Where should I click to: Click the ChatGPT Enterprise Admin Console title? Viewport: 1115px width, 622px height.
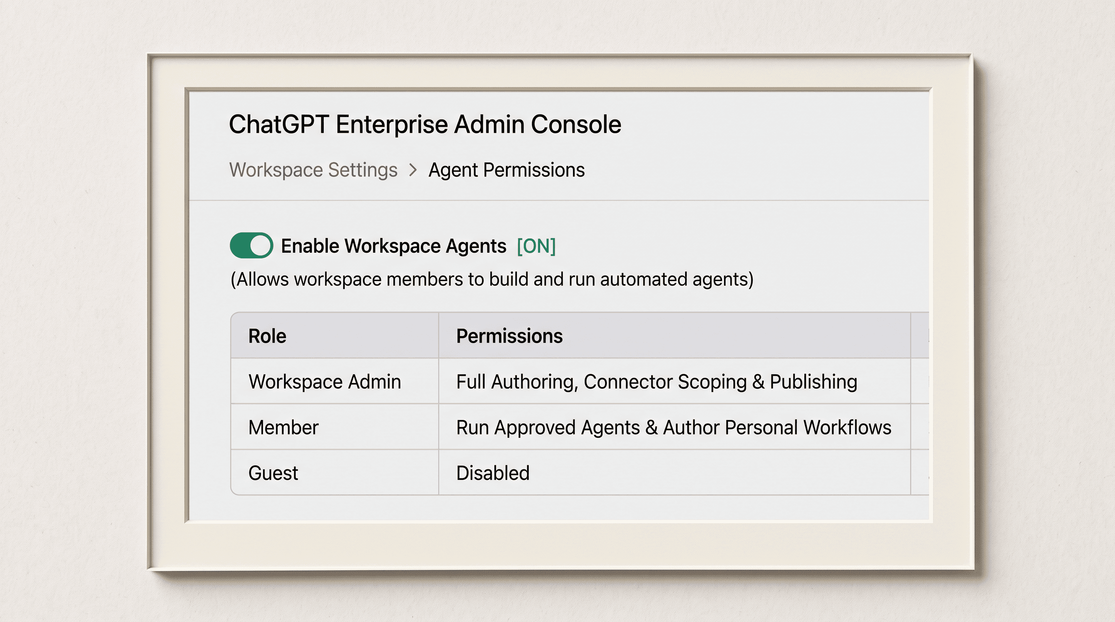425,125
